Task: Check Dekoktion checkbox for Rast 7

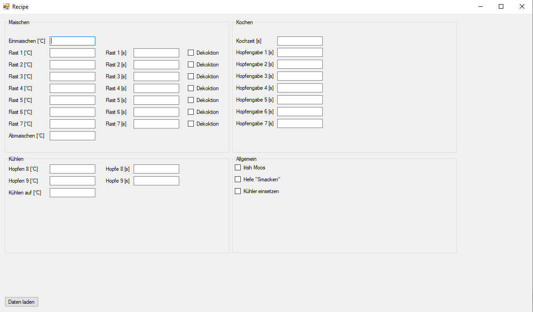Action: coord(191,124)
